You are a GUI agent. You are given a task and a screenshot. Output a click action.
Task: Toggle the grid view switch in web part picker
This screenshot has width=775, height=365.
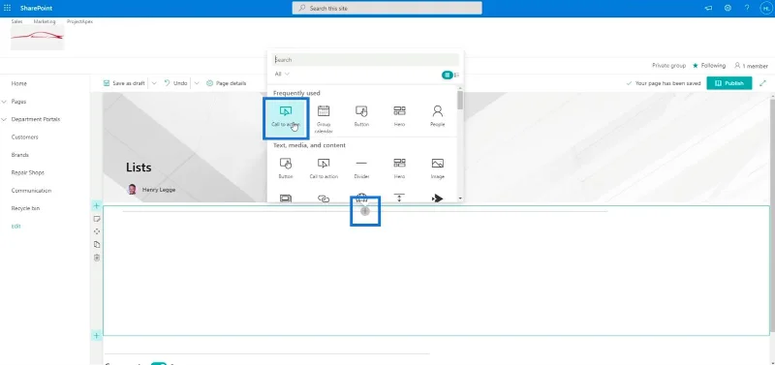tap(447, 75)
